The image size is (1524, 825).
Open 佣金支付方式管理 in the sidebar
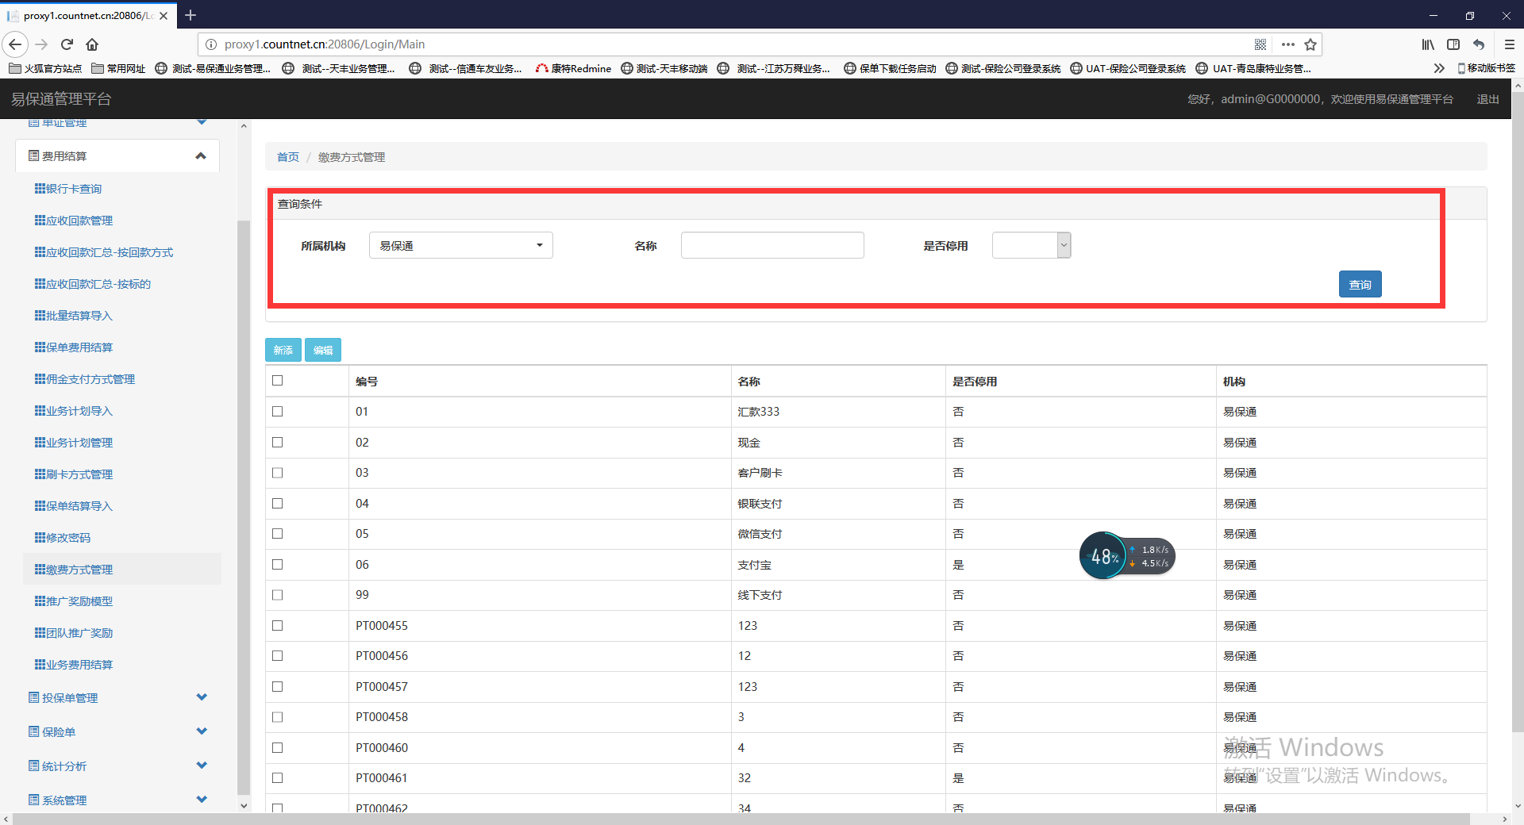85,379
